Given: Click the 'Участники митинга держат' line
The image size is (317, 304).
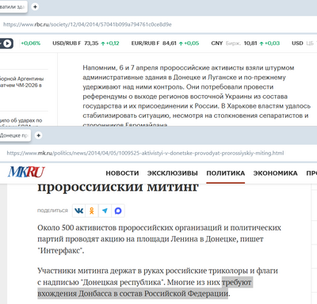Looking at the screenshot, I should 158,271.
